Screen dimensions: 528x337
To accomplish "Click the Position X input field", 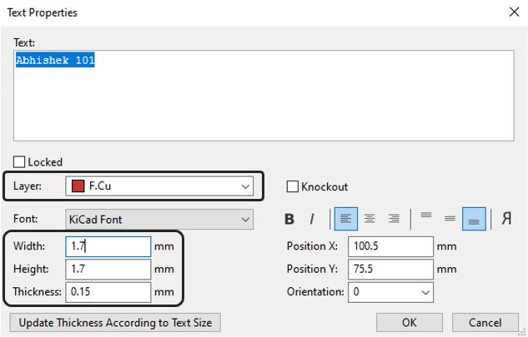I will (391, 246).
